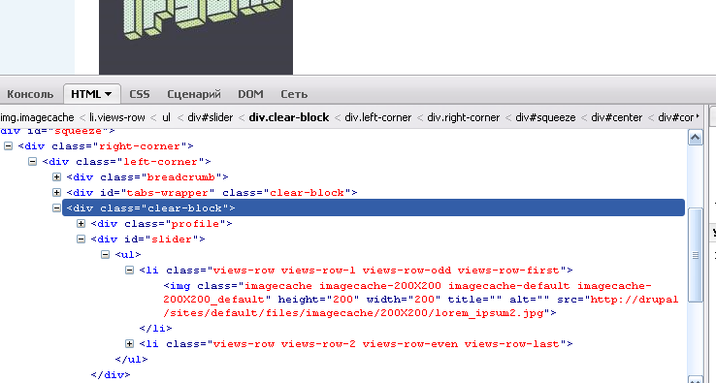Select the opening ul tag line
Viewport: 716px width, 383px height.
[x=128, y=255]
